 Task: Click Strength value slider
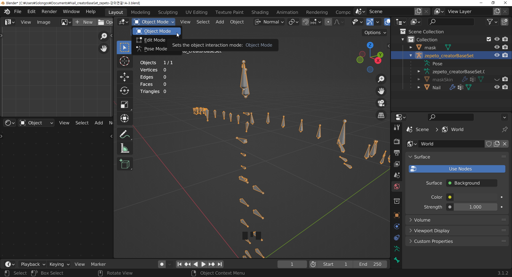pyautogui.click(x=475, y=207)
